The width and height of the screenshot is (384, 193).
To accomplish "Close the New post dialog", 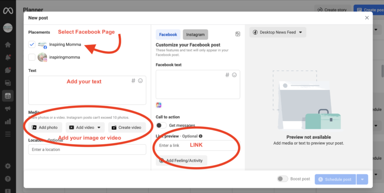I will click(367, 18).
